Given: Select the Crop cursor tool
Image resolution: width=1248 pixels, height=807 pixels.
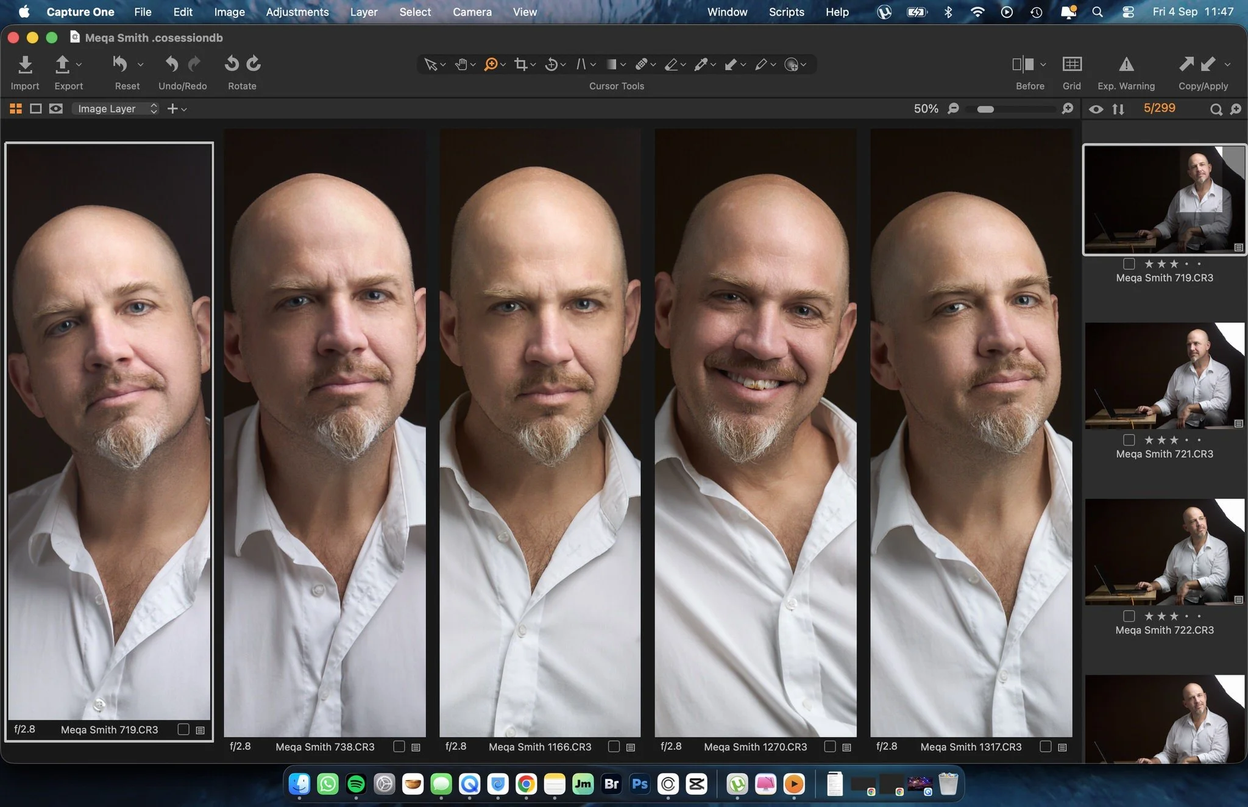Looking at the screenshot, I should (520, 64).
